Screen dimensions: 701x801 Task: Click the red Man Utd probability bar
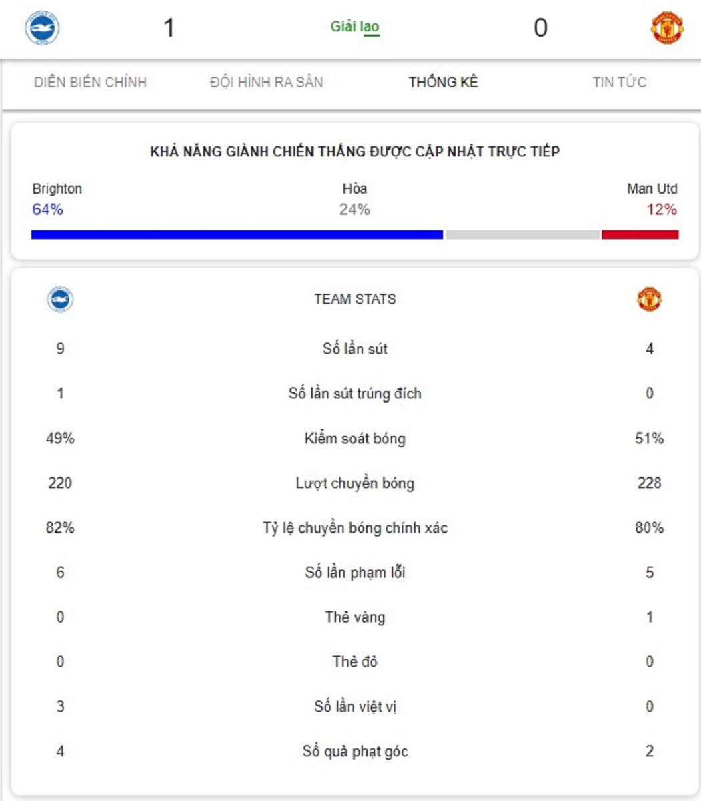point(640,234)
